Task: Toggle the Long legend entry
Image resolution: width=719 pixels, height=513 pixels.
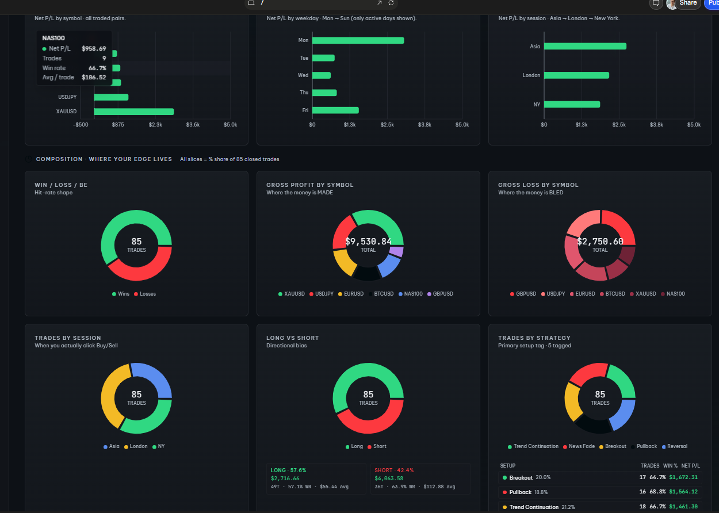Action: (x=355, y=446)
